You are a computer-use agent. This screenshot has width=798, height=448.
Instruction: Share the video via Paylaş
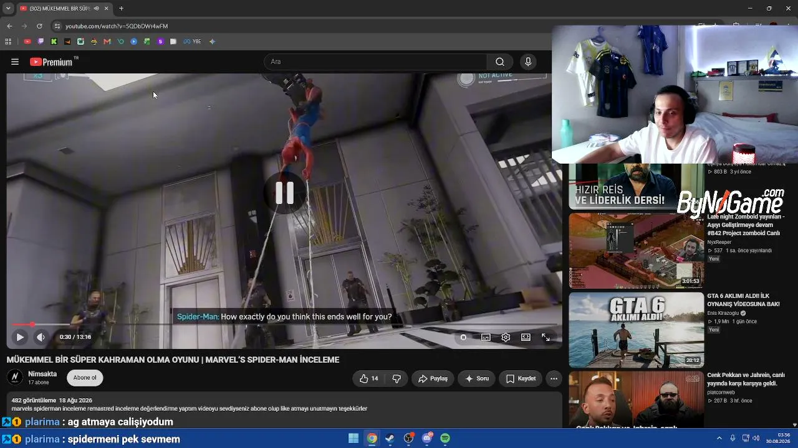click(x=433, y=378)
